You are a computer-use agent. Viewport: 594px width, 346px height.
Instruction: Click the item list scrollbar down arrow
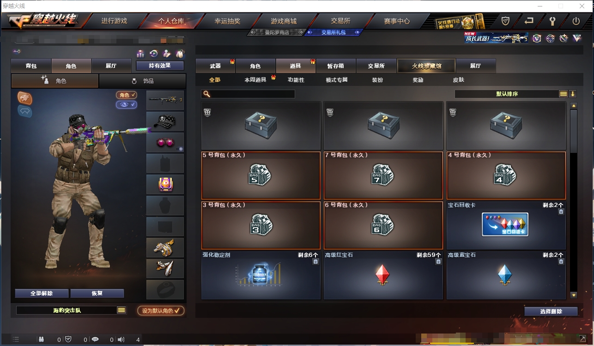click(x=574, y=295)
